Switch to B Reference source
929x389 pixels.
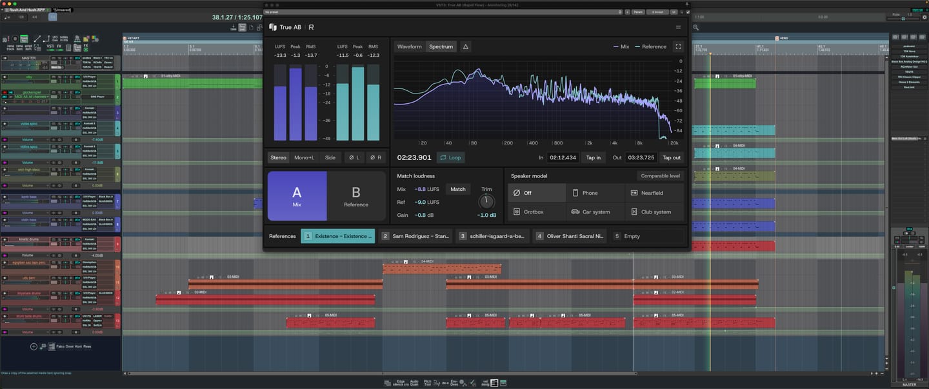356,196
